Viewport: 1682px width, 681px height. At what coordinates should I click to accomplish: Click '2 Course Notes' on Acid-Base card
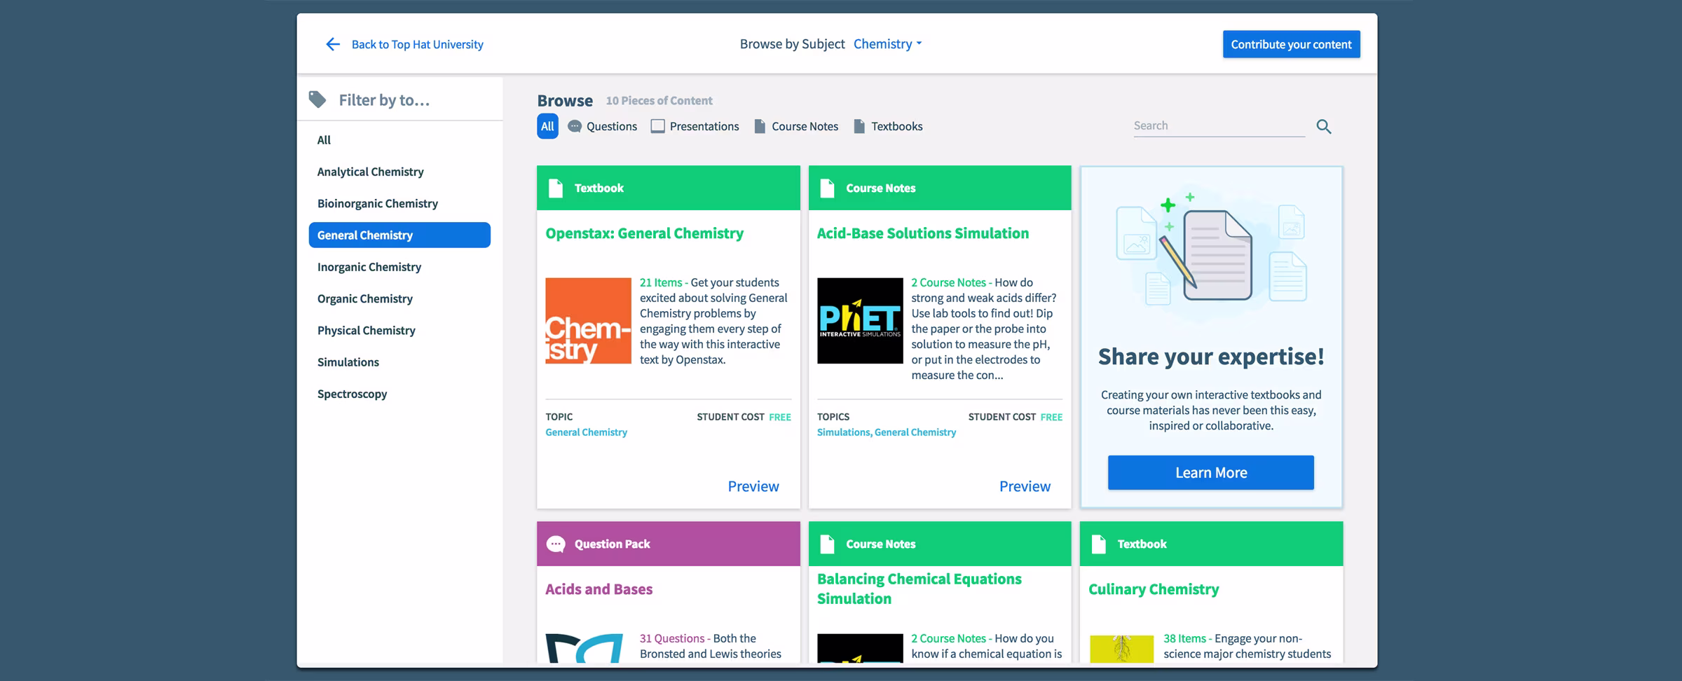coord(948,282)
